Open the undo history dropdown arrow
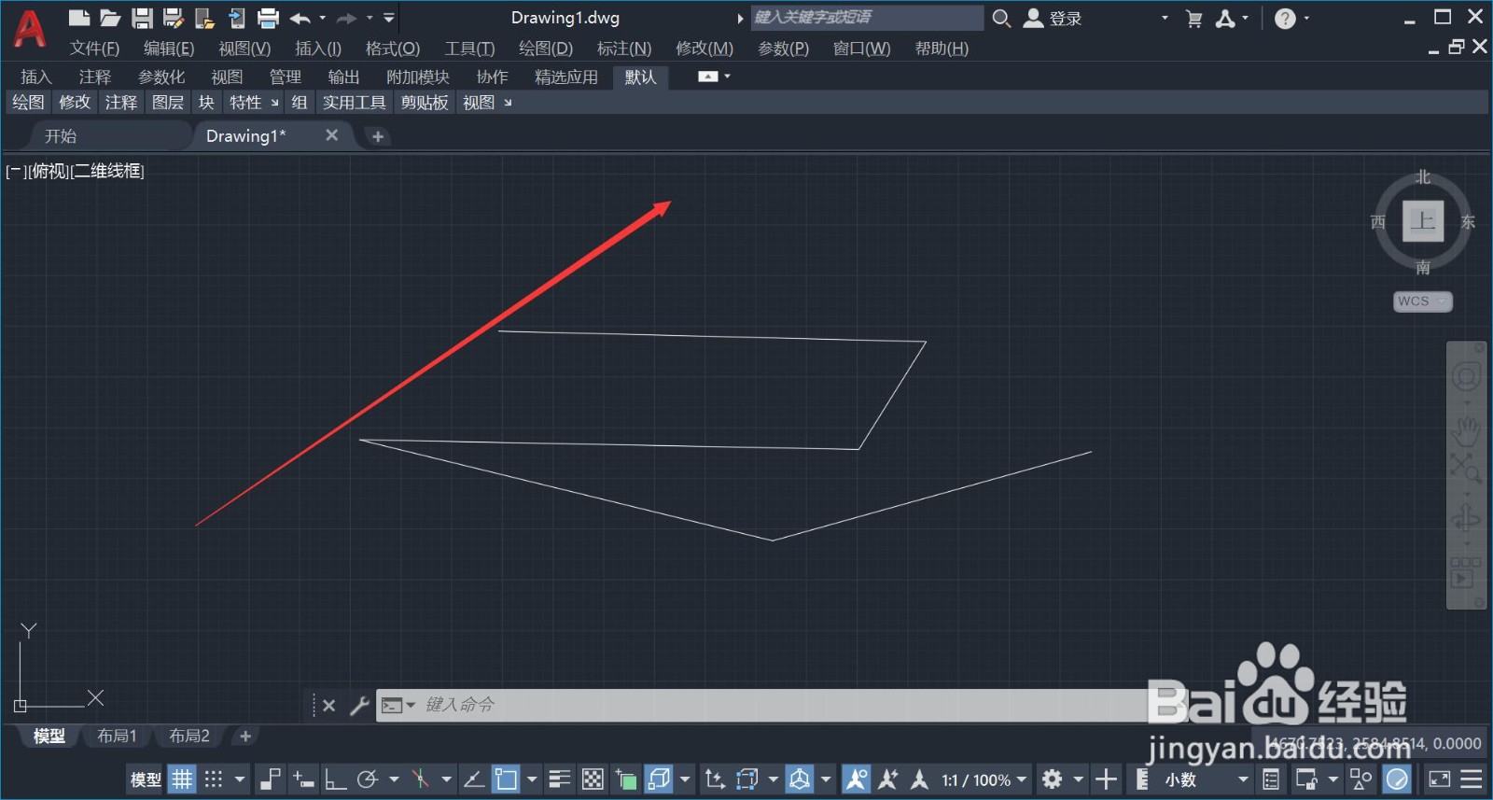The width and height of the screenshot is (1493, 800). [x=323, y=18]
